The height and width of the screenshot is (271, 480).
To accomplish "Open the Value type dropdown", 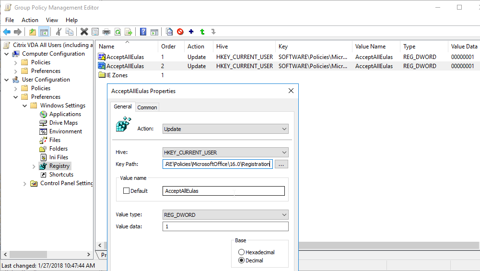I will coord(225,215).
